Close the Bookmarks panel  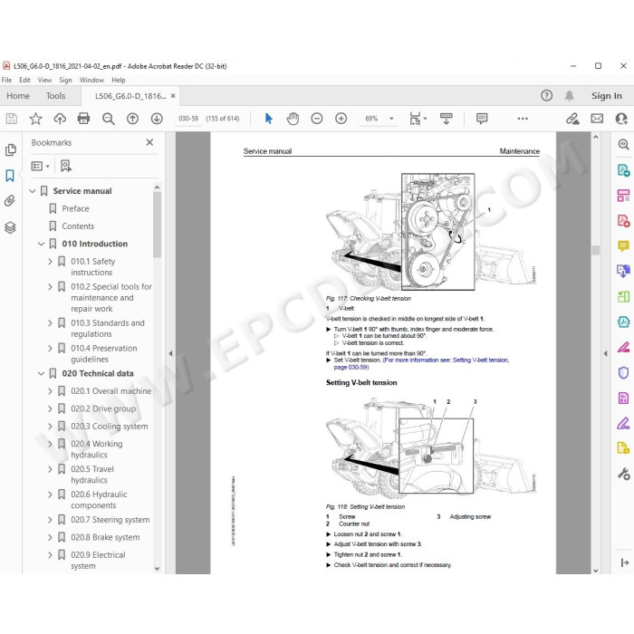pyautogui.click(x=149, y=142)
